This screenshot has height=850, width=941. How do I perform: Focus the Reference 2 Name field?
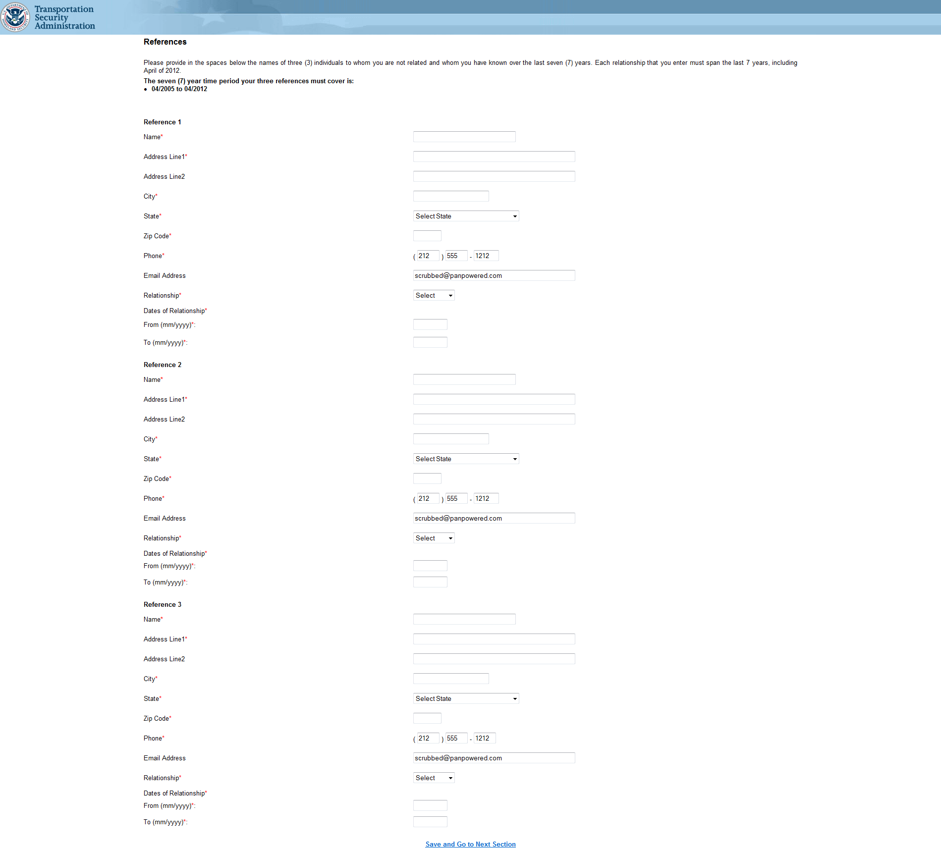pyautogui.click(x=464, y=379)
